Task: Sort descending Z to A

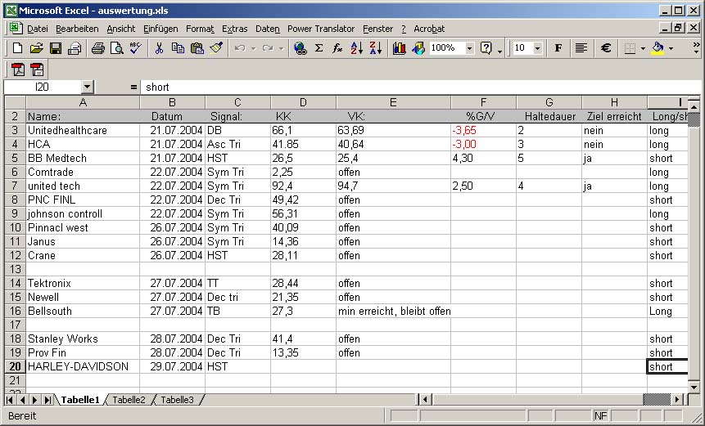Action: (376, 48)
